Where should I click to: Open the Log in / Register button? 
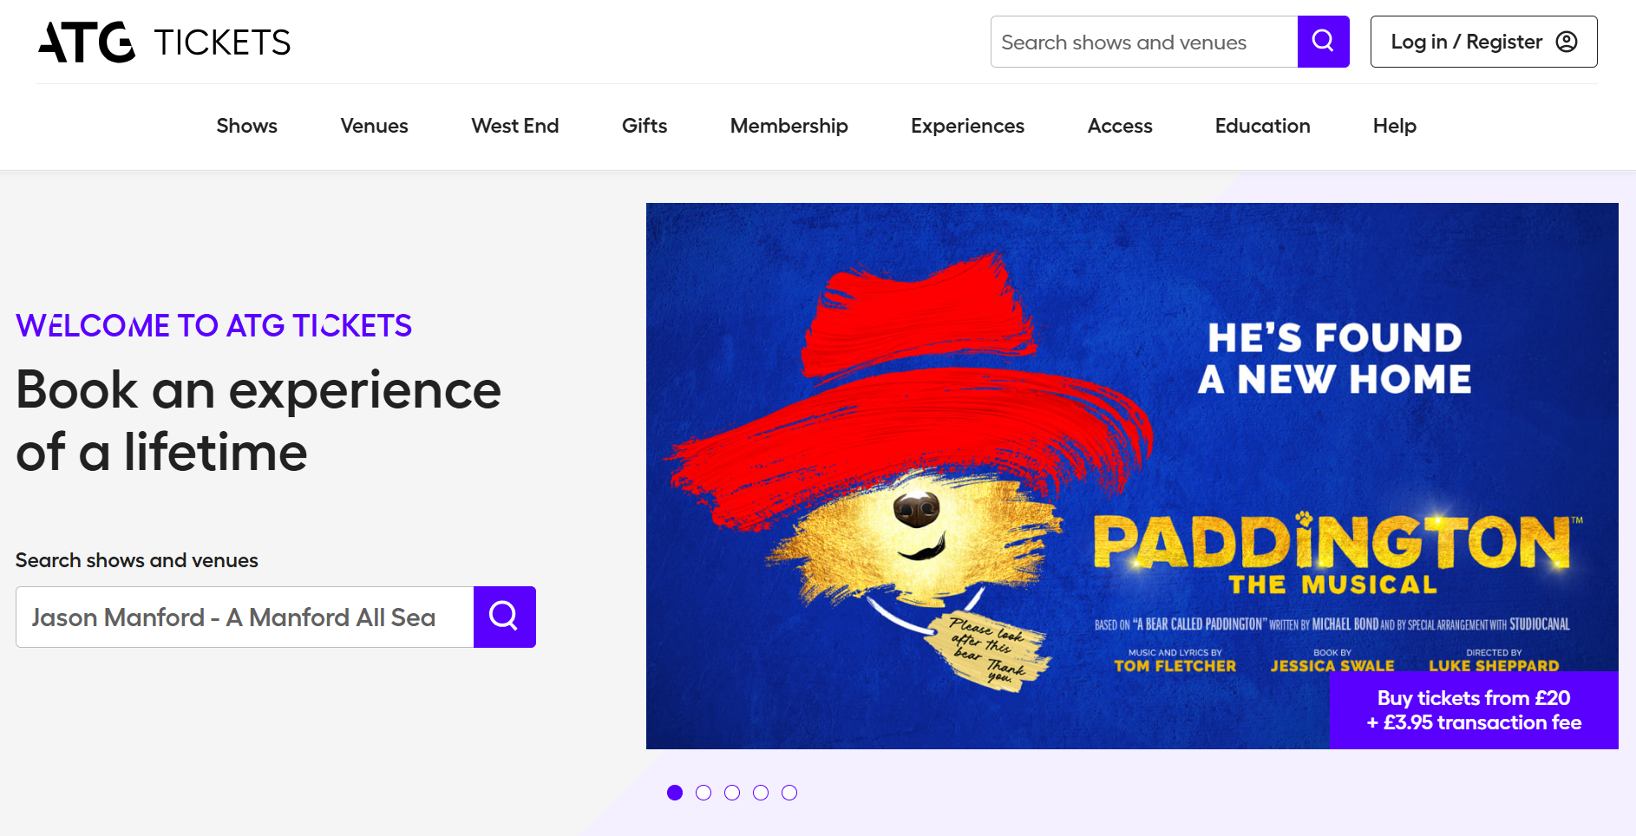pos(1483,42)
